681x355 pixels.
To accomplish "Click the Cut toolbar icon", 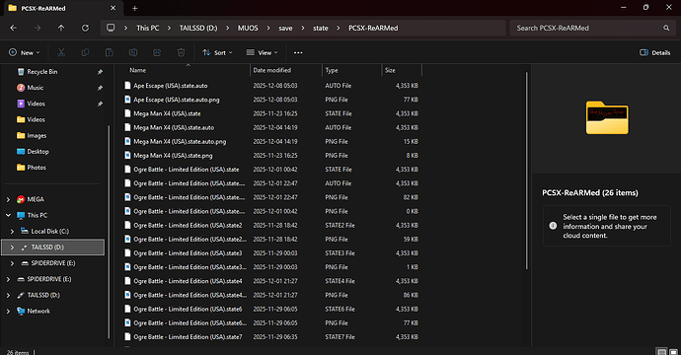I will click(x=61, y=52).
